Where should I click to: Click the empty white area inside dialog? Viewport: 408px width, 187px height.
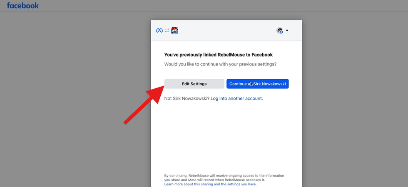point(226,137)
